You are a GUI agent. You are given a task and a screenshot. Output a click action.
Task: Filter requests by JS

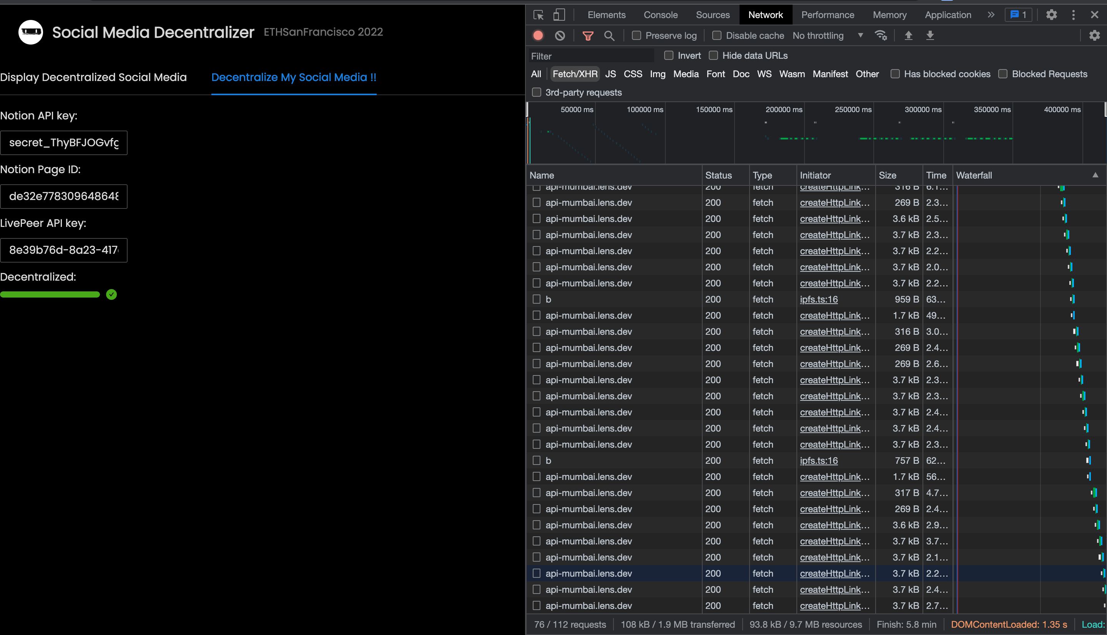pyautogui.click(x=610, y=74)
